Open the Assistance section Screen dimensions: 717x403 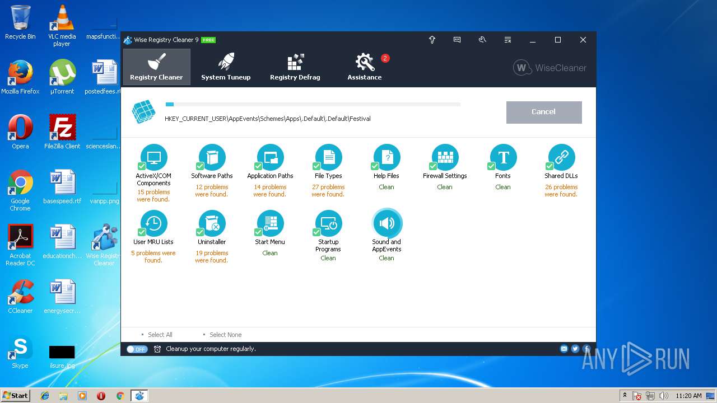tap(365, 67)
